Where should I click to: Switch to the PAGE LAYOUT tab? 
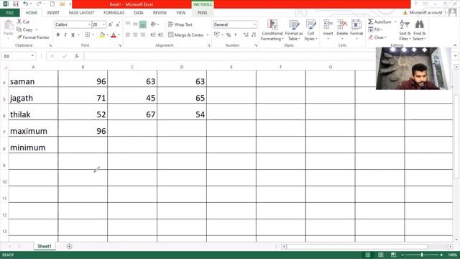(x=81, y=13)
